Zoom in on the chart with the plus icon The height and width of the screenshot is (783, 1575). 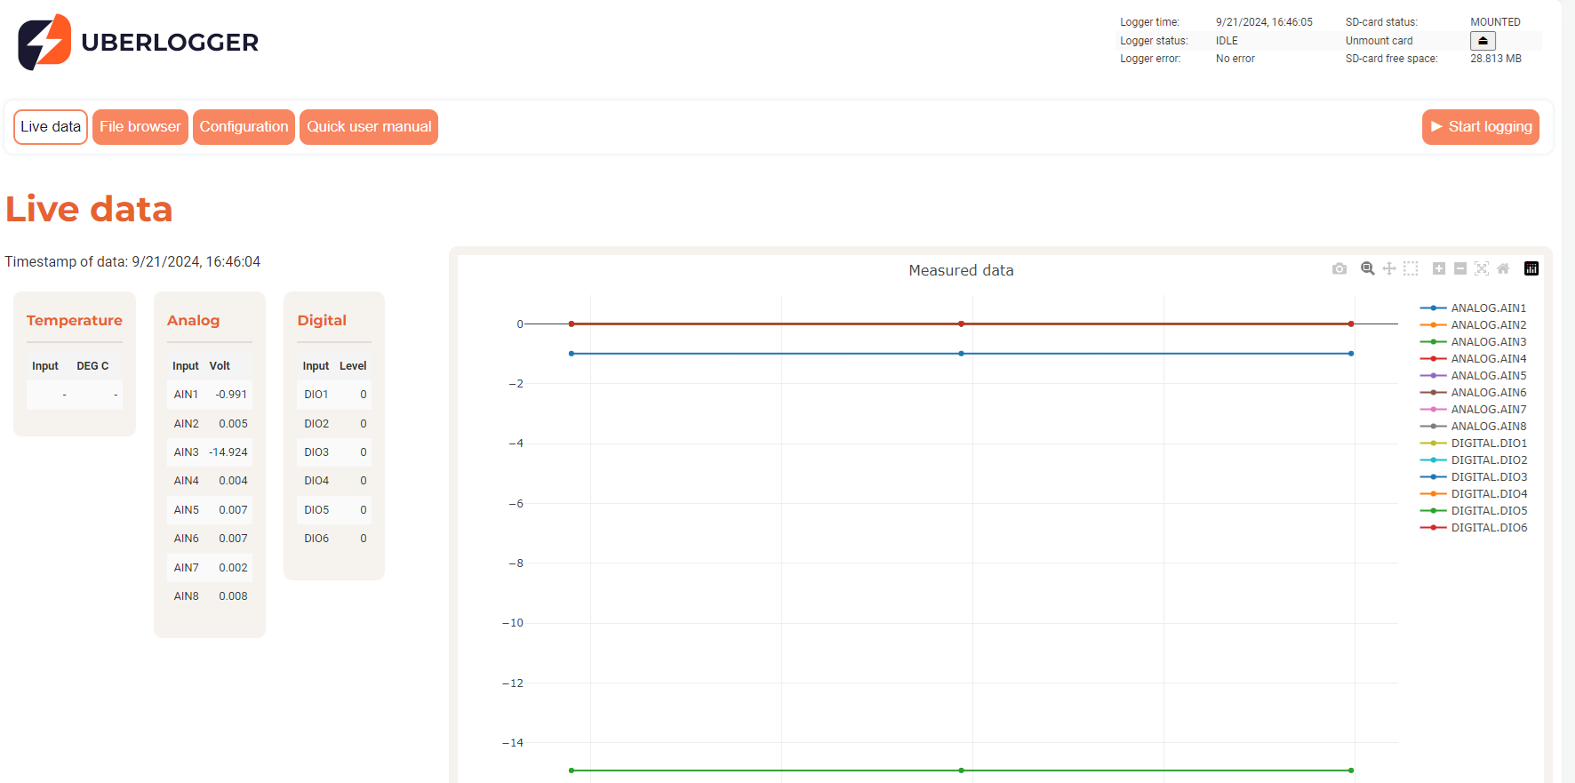(1439, 268)
